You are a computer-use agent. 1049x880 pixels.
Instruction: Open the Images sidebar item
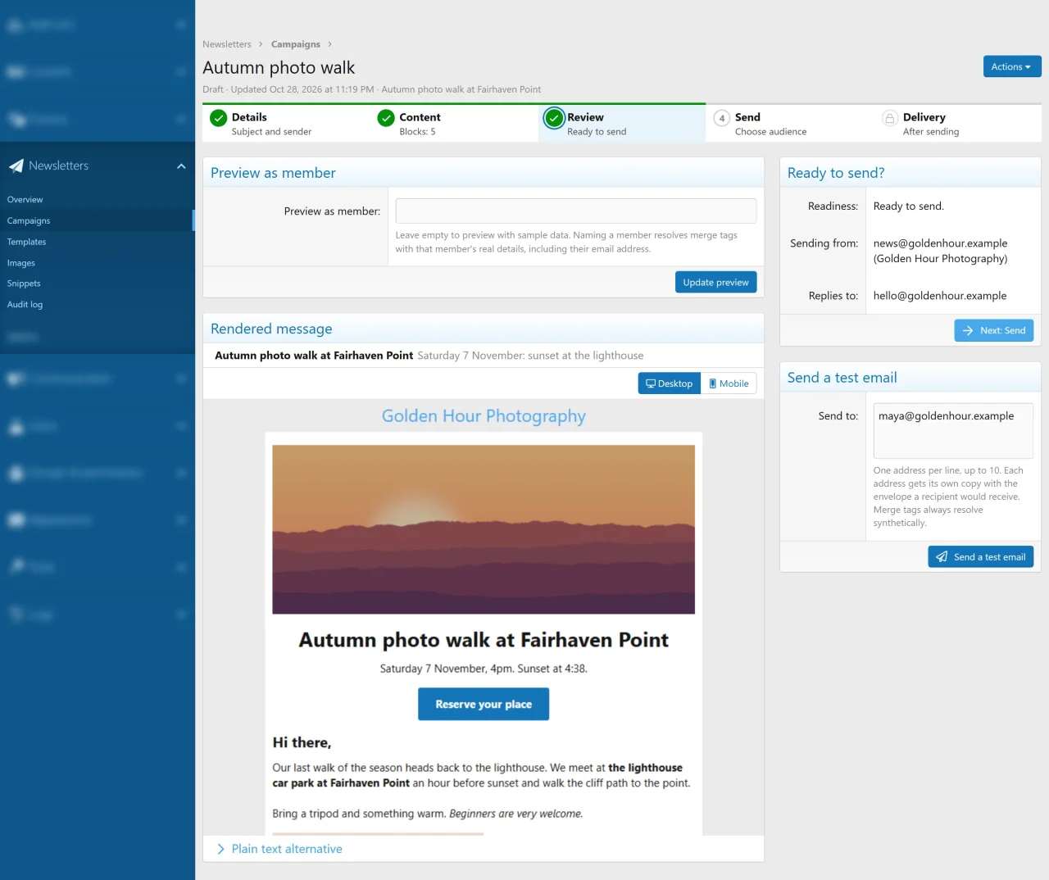tap(21, 264)
